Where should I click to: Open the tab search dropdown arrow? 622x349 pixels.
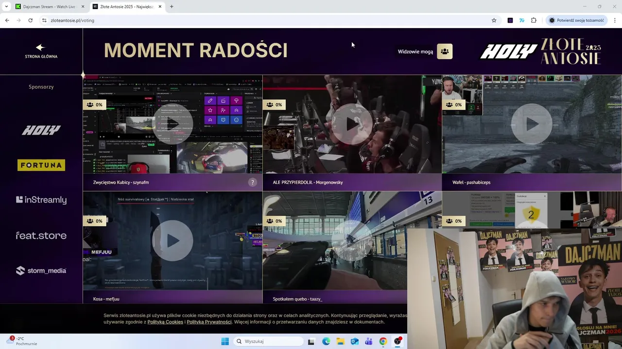6,6
